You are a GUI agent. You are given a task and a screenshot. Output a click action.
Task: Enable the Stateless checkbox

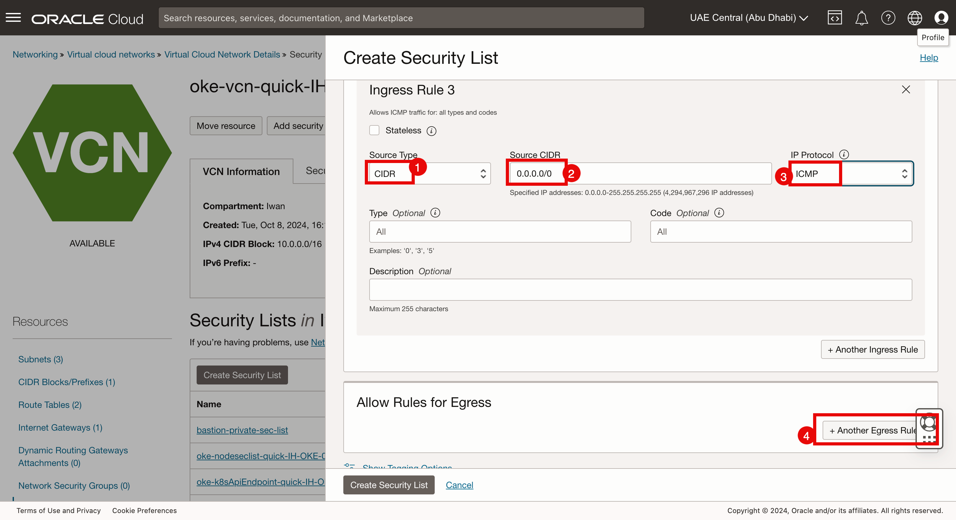[374, 130]
